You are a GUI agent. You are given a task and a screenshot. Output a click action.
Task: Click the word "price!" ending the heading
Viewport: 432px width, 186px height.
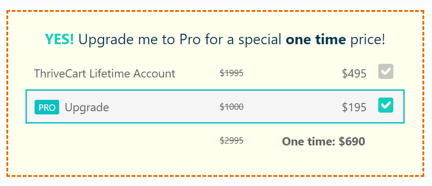tap(368, 40)
